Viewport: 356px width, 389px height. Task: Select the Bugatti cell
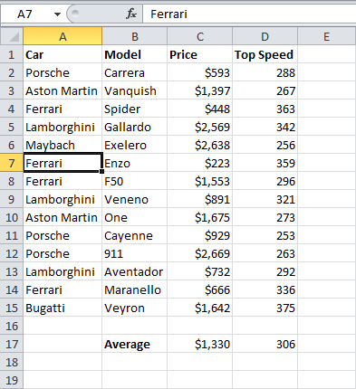pos(63,308)
